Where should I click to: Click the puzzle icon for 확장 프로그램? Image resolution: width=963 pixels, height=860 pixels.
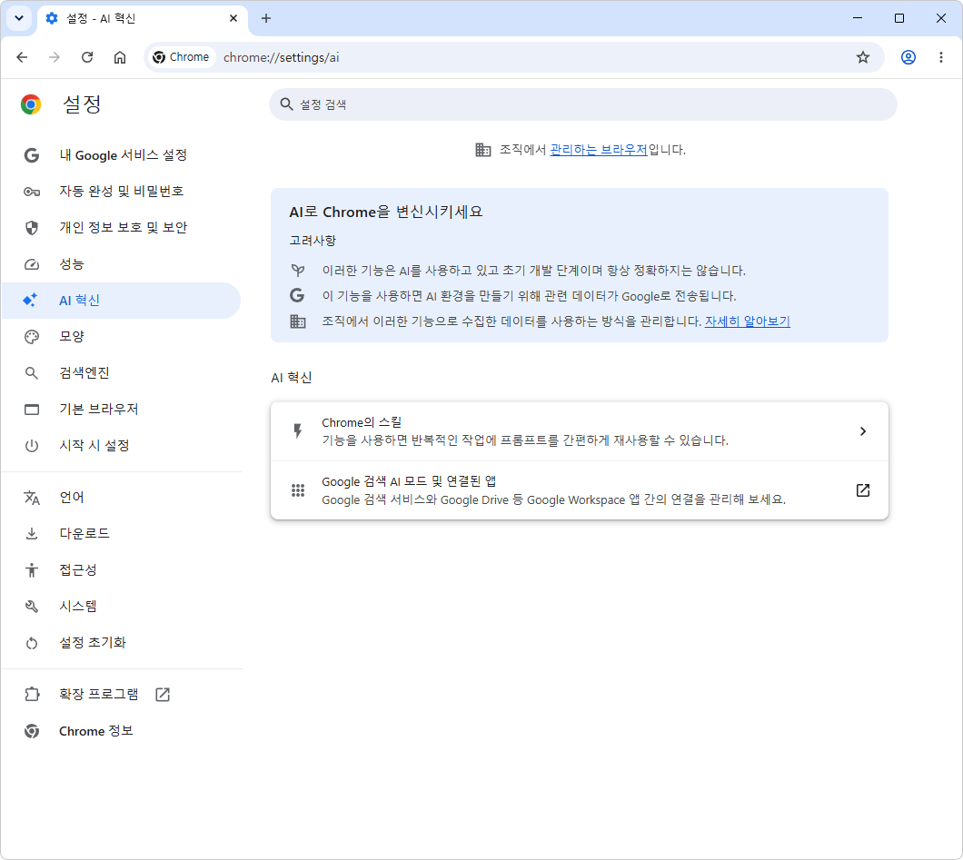32,694
